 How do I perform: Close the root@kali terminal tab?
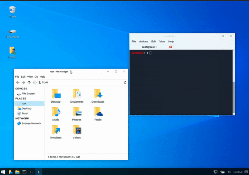171,47
